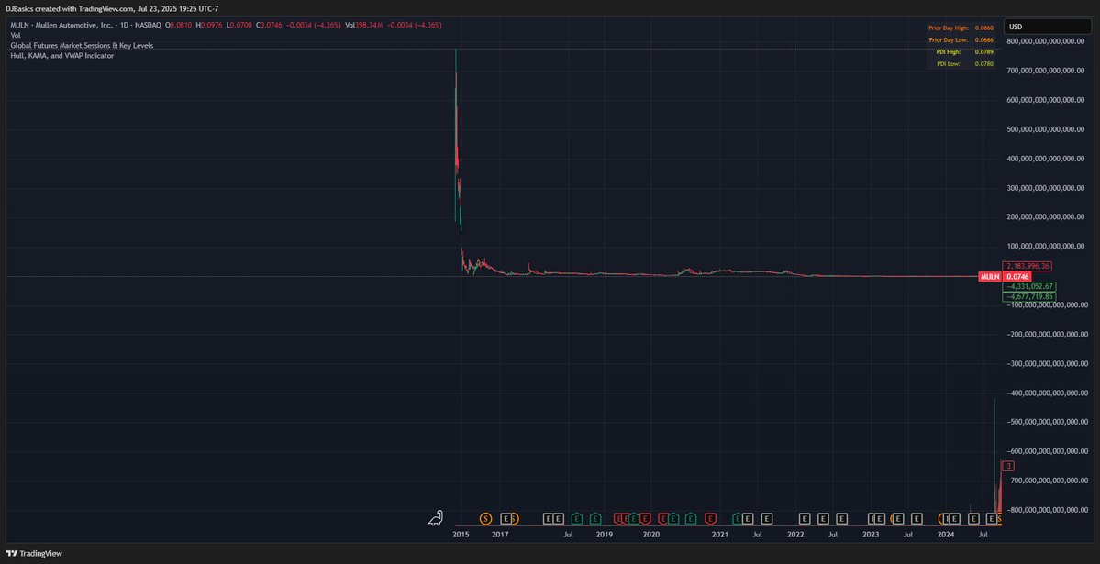Click the red MULN symbol tag on the price axis

click(990, 276)
